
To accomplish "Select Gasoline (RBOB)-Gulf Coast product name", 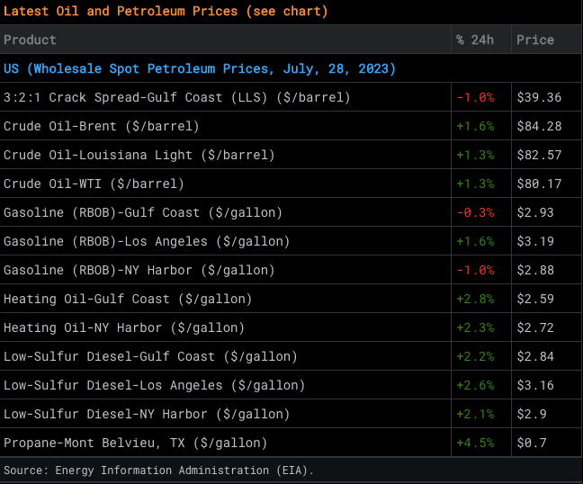I will pos(143,212).
